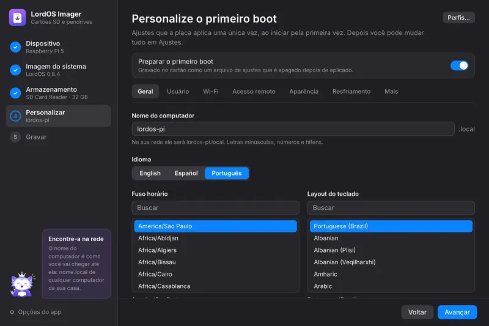Focus the Layout do teclado Buscar field
The width and height of the screenshot is (489, 326).
tap(391, 208)
